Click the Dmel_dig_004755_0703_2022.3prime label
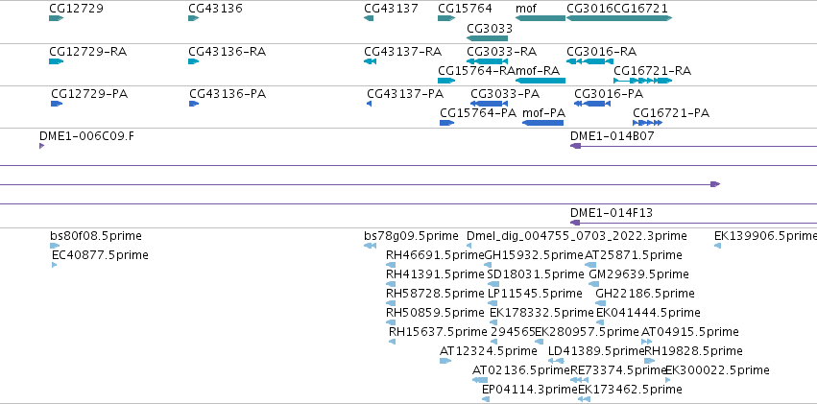817x404 pixels. [x=577, y=236]
